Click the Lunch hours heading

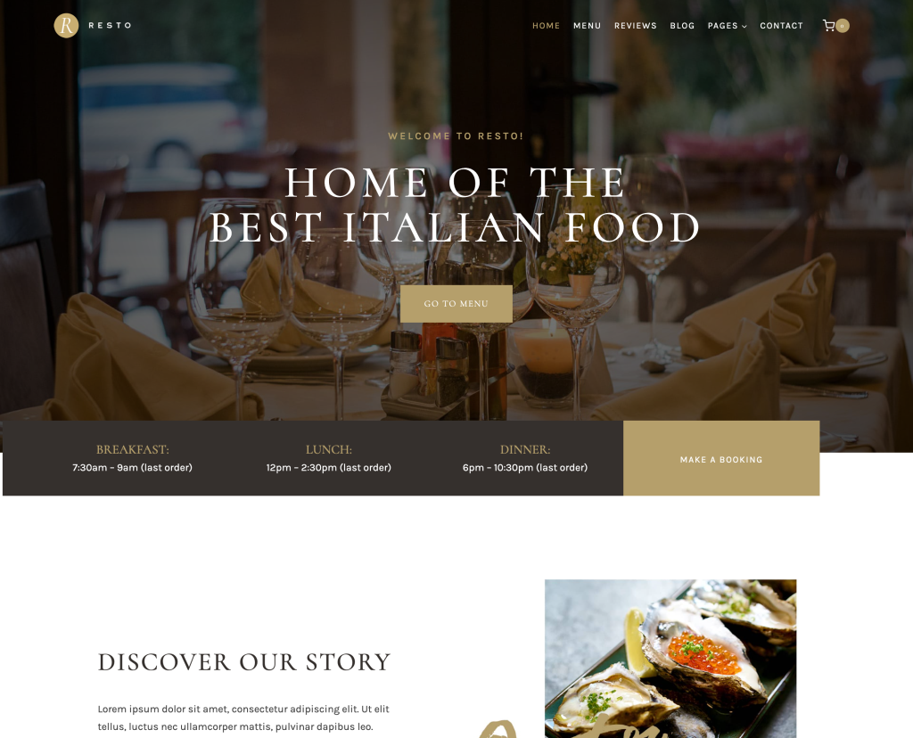(x=328, y=449)
